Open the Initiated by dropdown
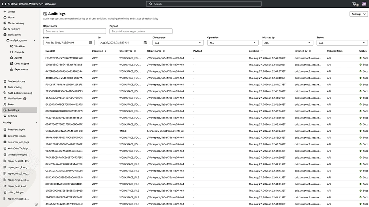 287,43
